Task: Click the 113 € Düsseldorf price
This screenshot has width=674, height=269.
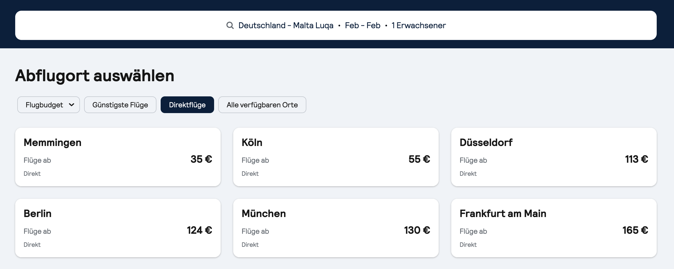Action: point(637,159)
